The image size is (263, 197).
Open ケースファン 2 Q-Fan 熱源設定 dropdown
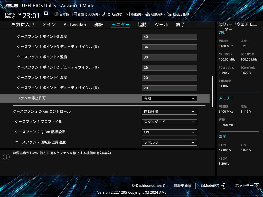(170, 132)
